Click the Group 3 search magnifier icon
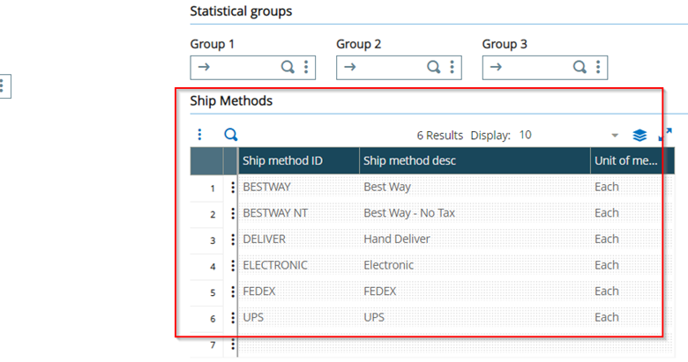 click(580, 67)
